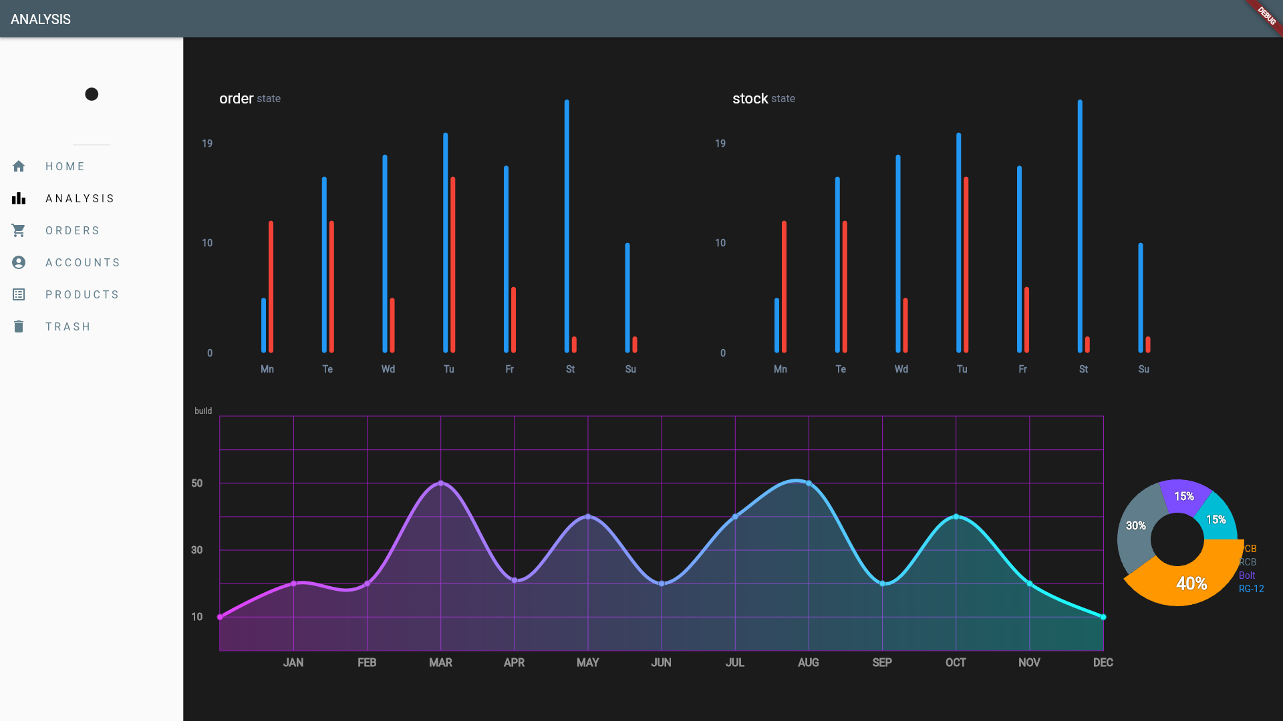Viewport: 1283px width, 721px height.
Task: Click the home icon in sidebar
Action: pyautogui.click(x=19, y=166)
